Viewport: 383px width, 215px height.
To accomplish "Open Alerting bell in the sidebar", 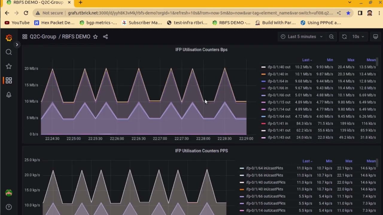I will [x=9, y=95].
